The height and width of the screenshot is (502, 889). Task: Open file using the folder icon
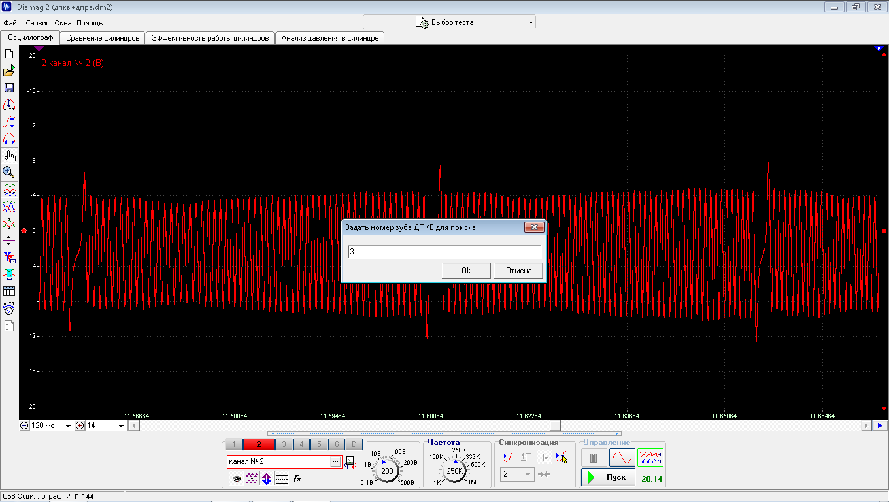pos(9,71)
